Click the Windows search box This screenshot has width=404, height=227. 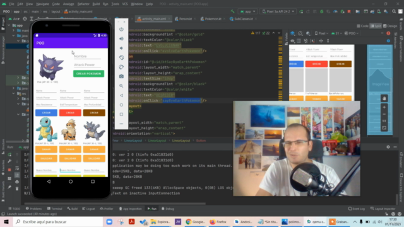pyautogui.click(x=58, y=221)
